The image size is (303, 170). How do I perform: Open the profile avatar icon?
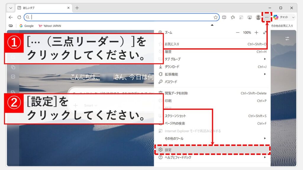258,17
